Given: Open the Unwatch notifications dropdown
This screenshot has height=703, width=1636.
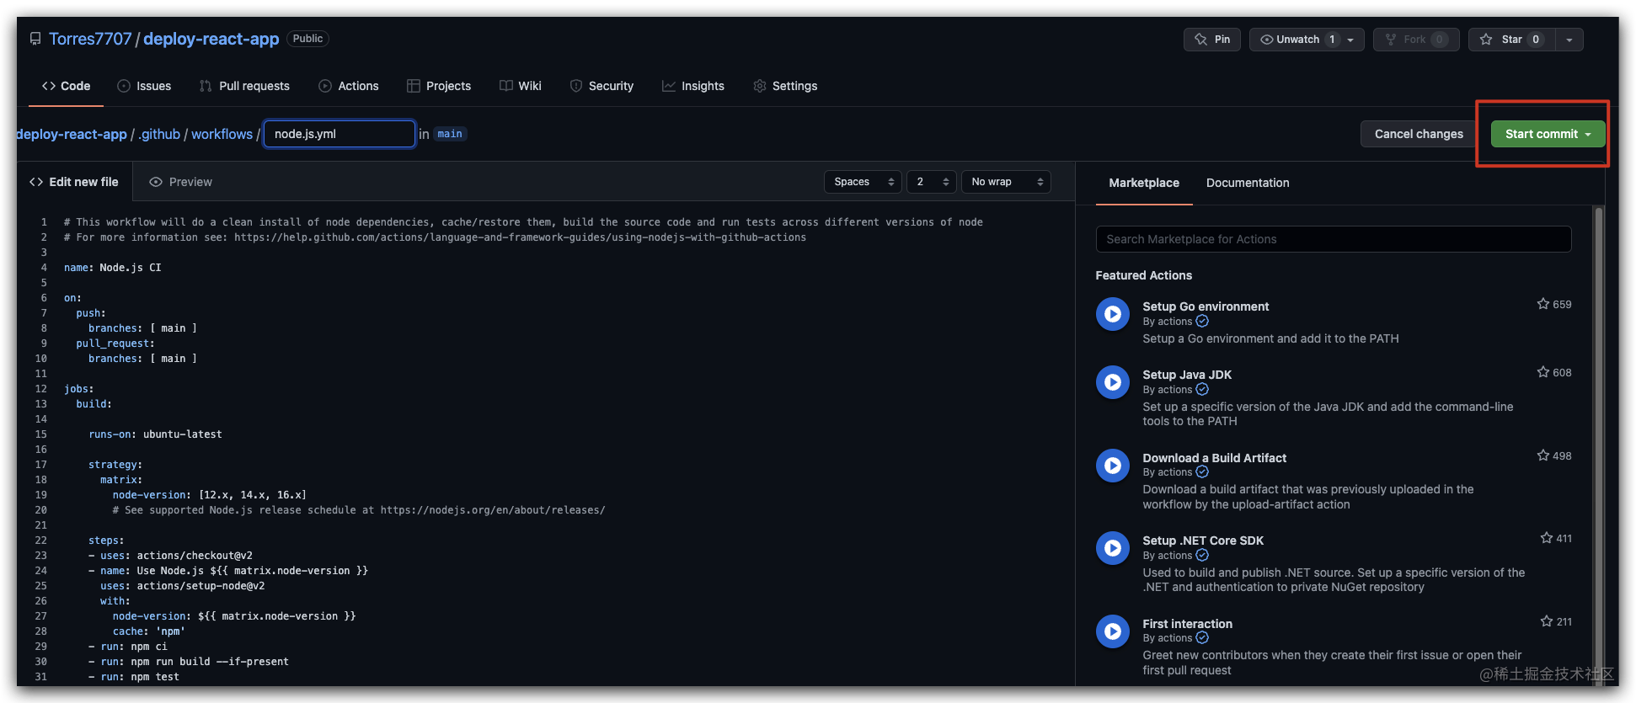Looking at the screenshot, I should pos(1307,40).
